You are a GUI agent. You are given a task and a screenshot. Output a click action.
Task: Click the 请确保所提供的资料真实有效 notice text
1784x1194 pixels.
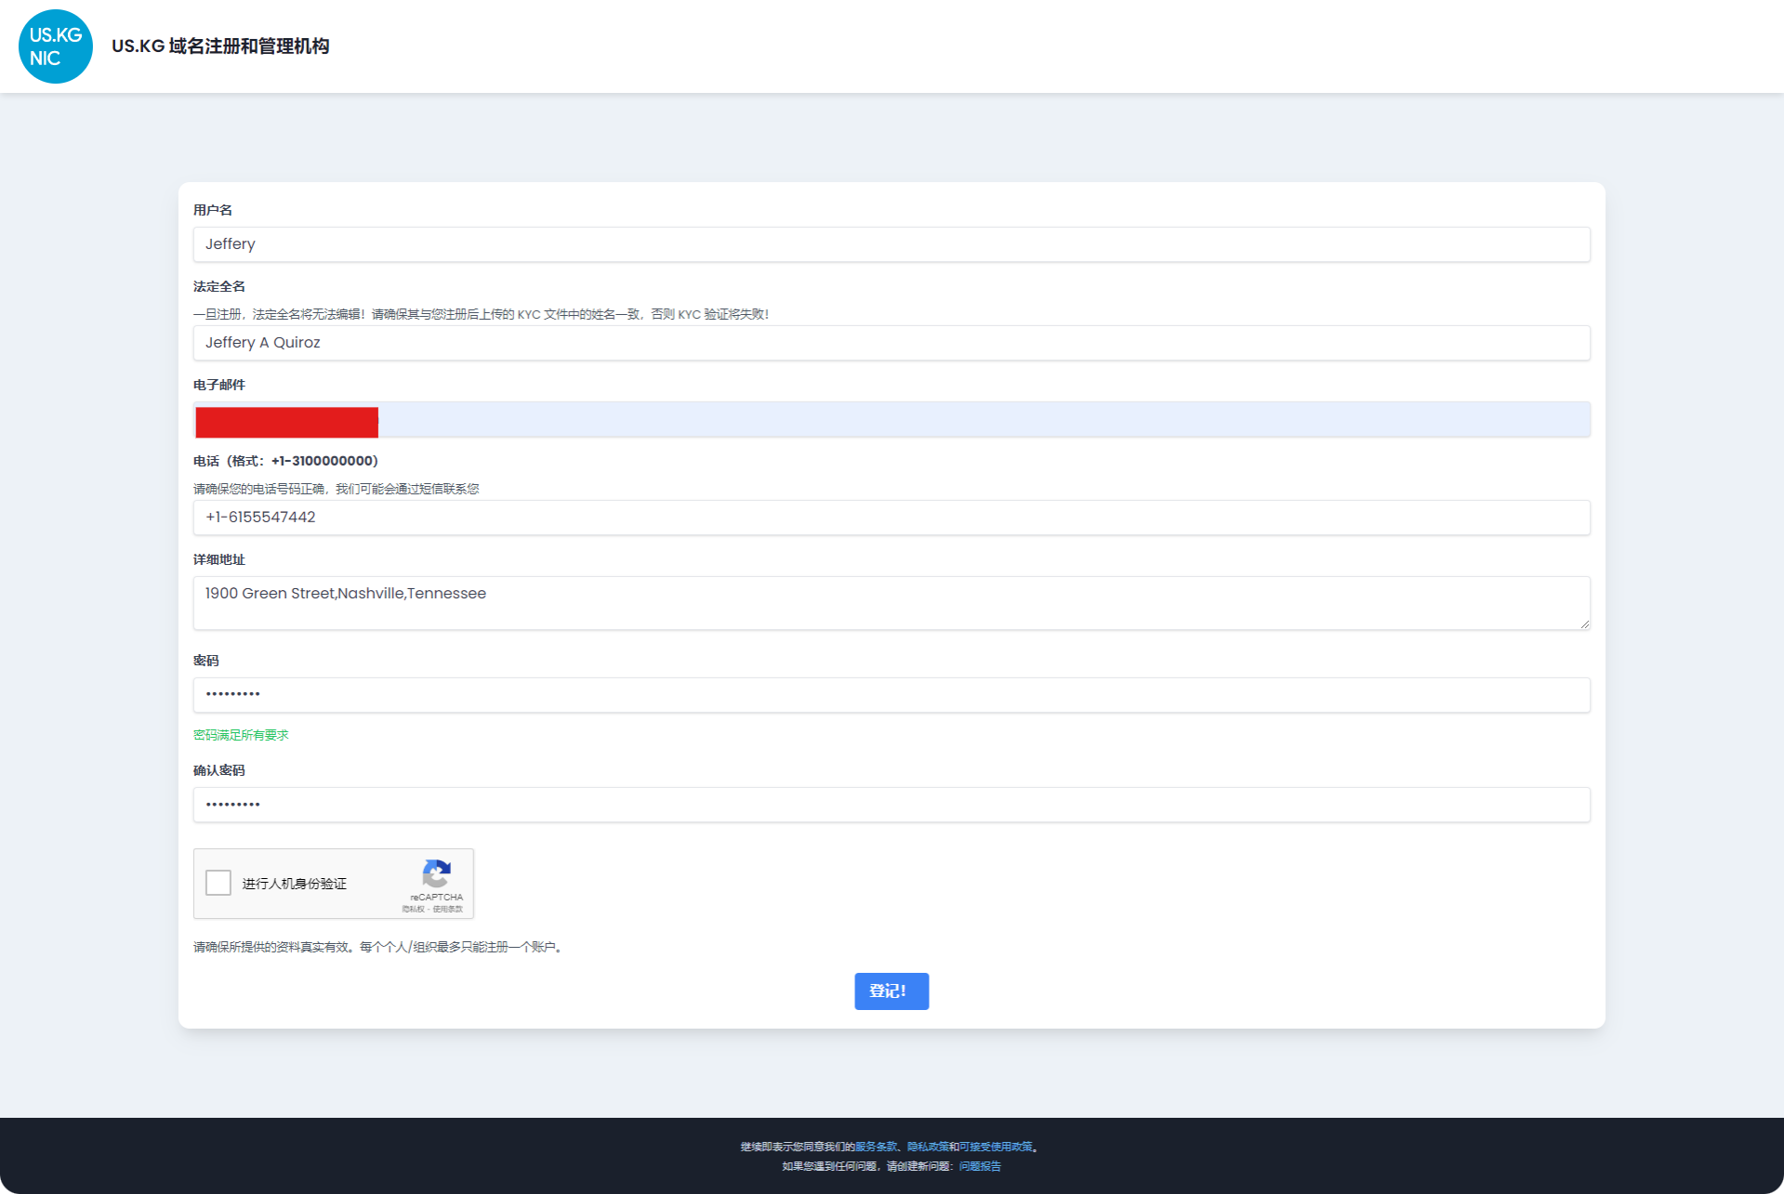pyautogui.click(x=377, y=947)
